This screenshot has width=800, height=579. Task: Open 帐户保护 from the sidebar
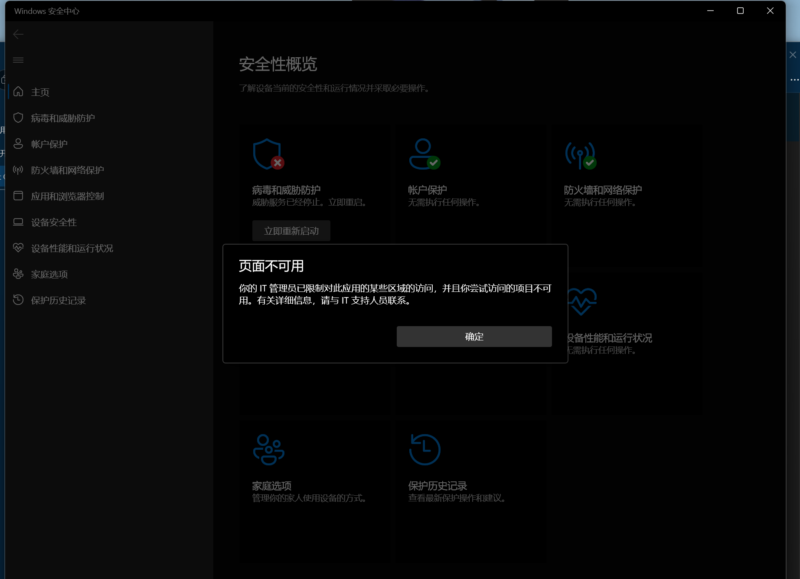[110, 144]
